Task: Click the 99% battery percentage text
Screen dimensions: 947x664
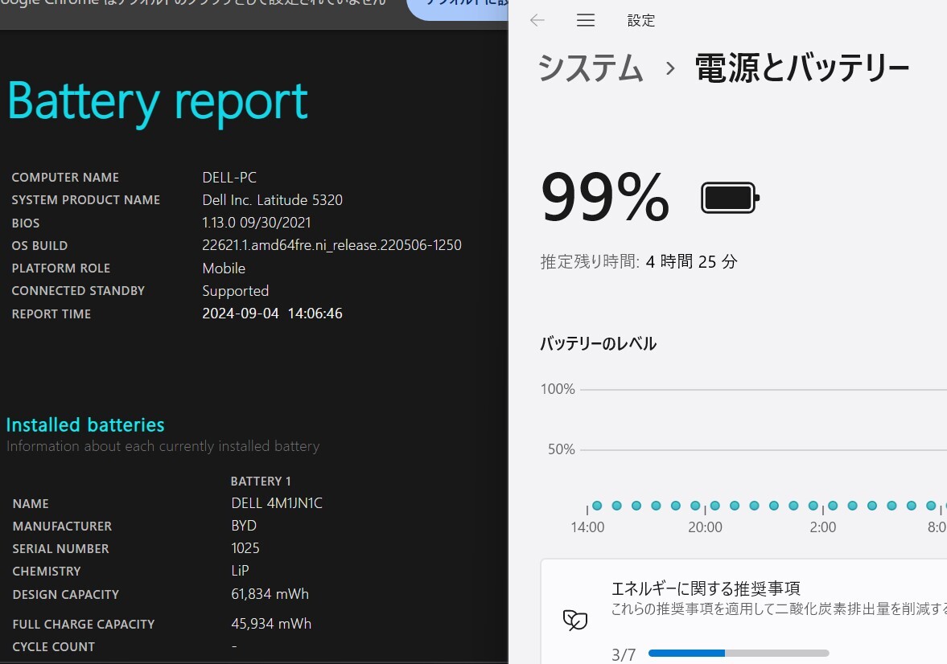Action: (604, 195)
